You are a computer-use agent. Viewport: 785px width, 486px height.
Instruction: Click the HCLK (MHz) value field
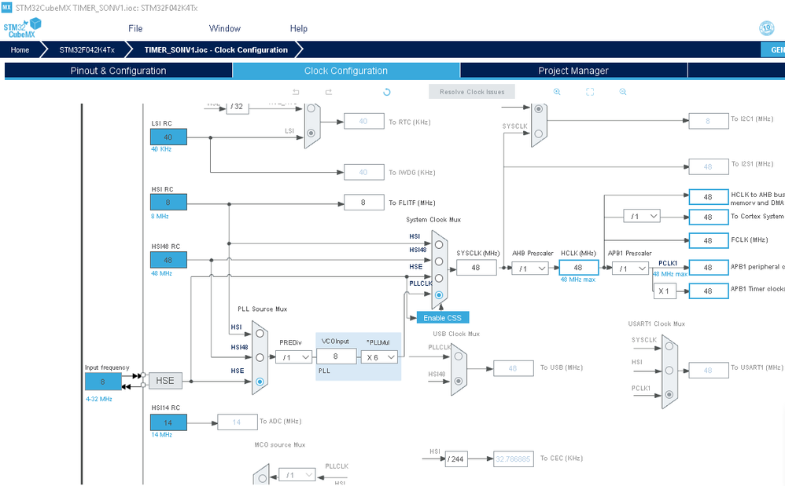(578, 268)
